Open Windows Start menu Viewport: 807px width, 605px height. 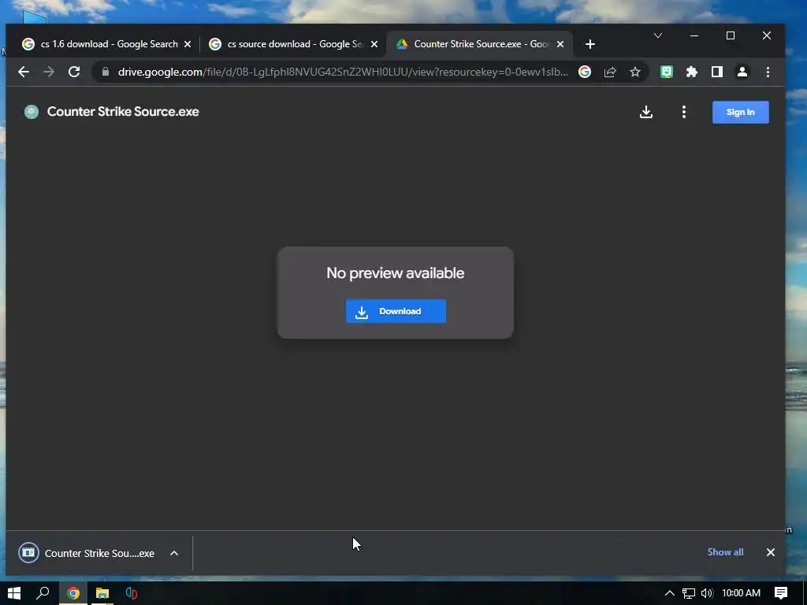14,593
